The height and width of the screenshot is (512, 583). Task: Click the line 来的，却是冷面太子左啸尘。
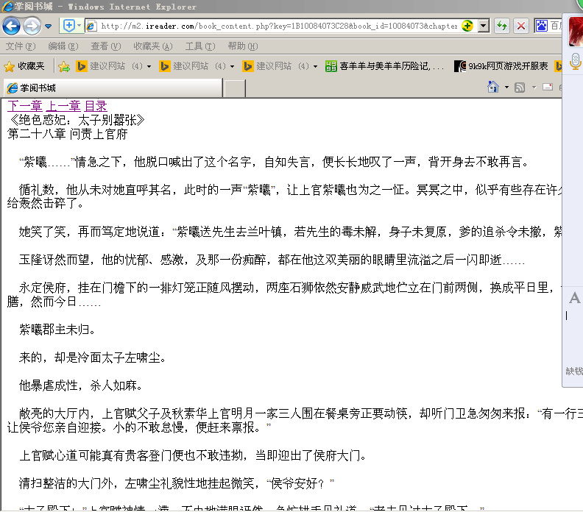pyautogui.click(x=93, y=358)
